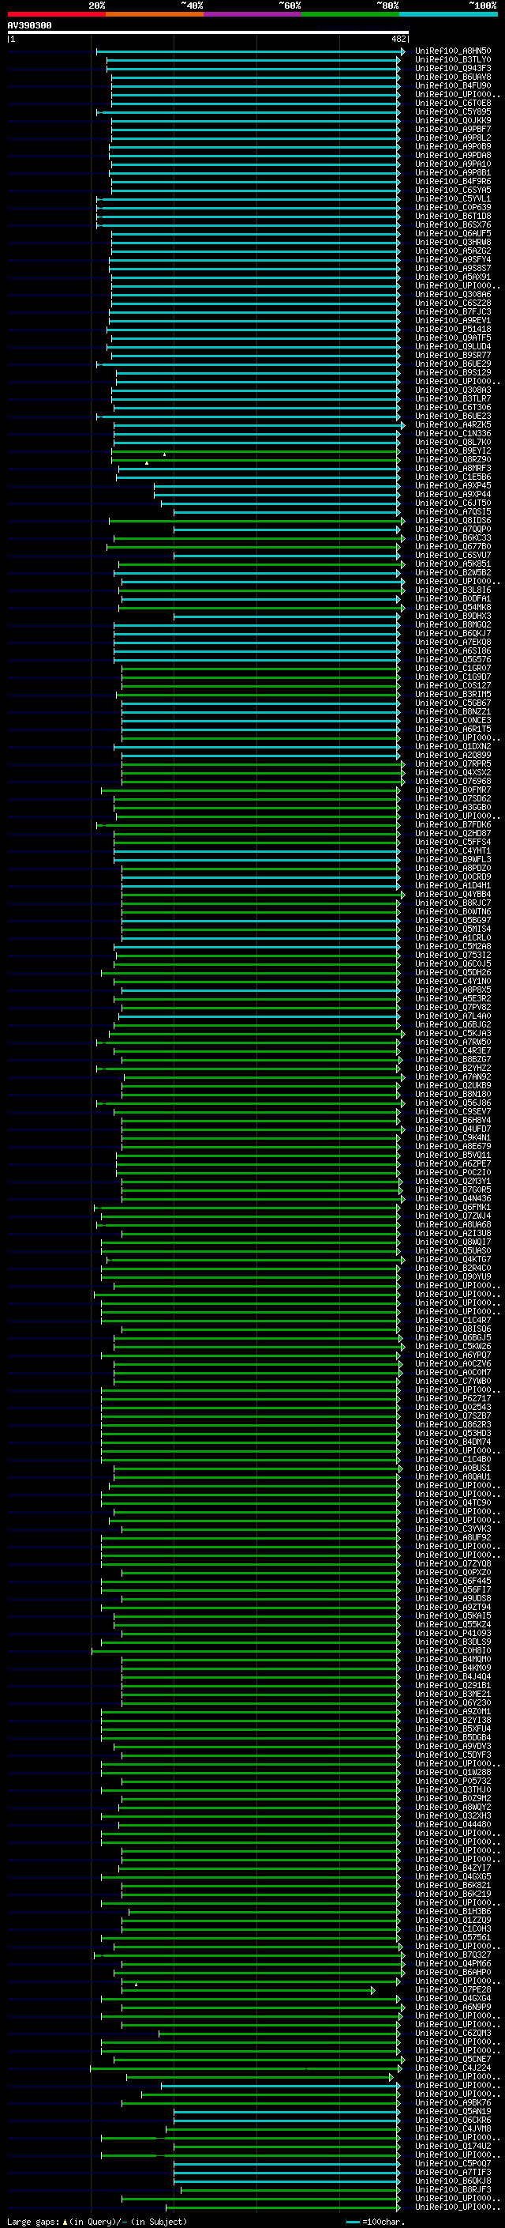The width and height of the screenshot is (505, 2228).
Task: Select the UniRef100_C6SYA5 hit label
Action: click(x=453, y=190)
